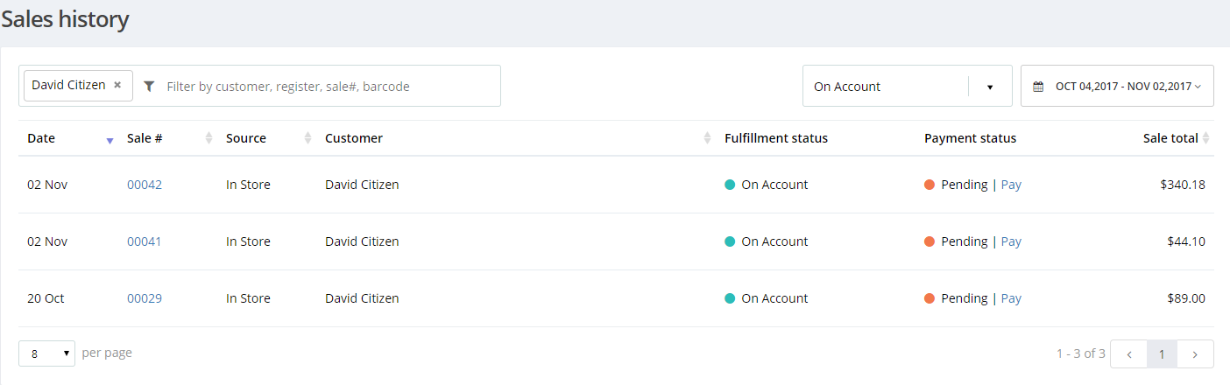Viewport: 1230px width, 385px height.
Task: Click the Source column sort arrows
Action: [307, 138]
